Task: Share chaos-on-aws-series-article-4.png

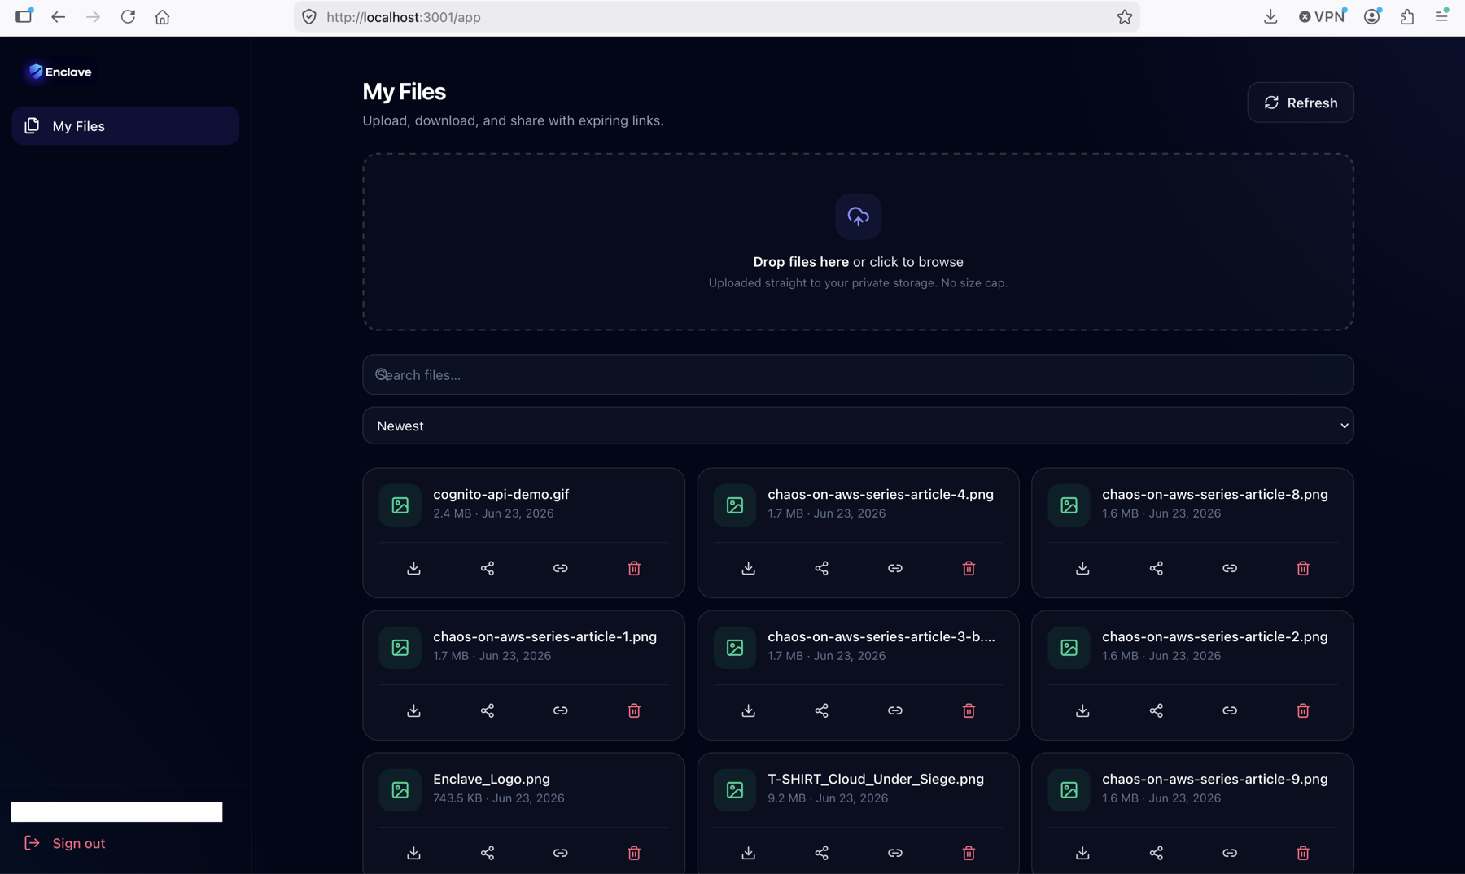Action: coord(821,568)
